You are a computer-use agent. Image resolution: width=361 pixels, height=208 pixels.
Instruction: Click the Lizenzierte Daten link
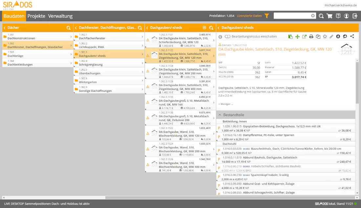[249, 16]
